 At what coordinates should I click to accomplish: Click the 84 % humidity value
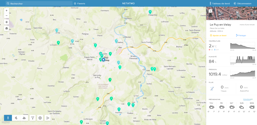coord(213,61)
